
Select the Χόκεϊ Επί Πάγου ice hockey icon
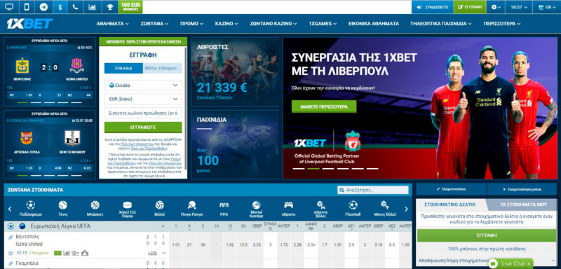[128, 209]
